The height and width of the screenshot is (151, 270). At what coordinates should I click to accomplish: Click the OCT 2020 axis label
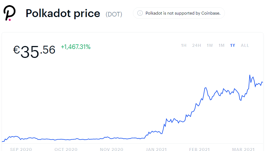[66, 149]
